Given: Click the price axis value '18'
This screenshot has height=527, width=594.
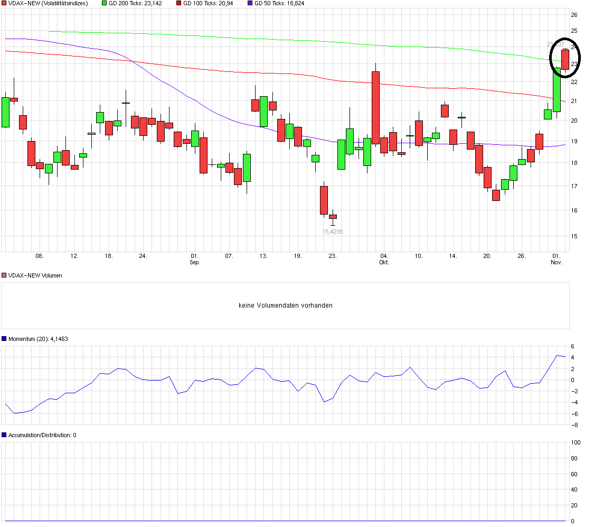Looking at the screenshot, I should click(x=574, y=163).
